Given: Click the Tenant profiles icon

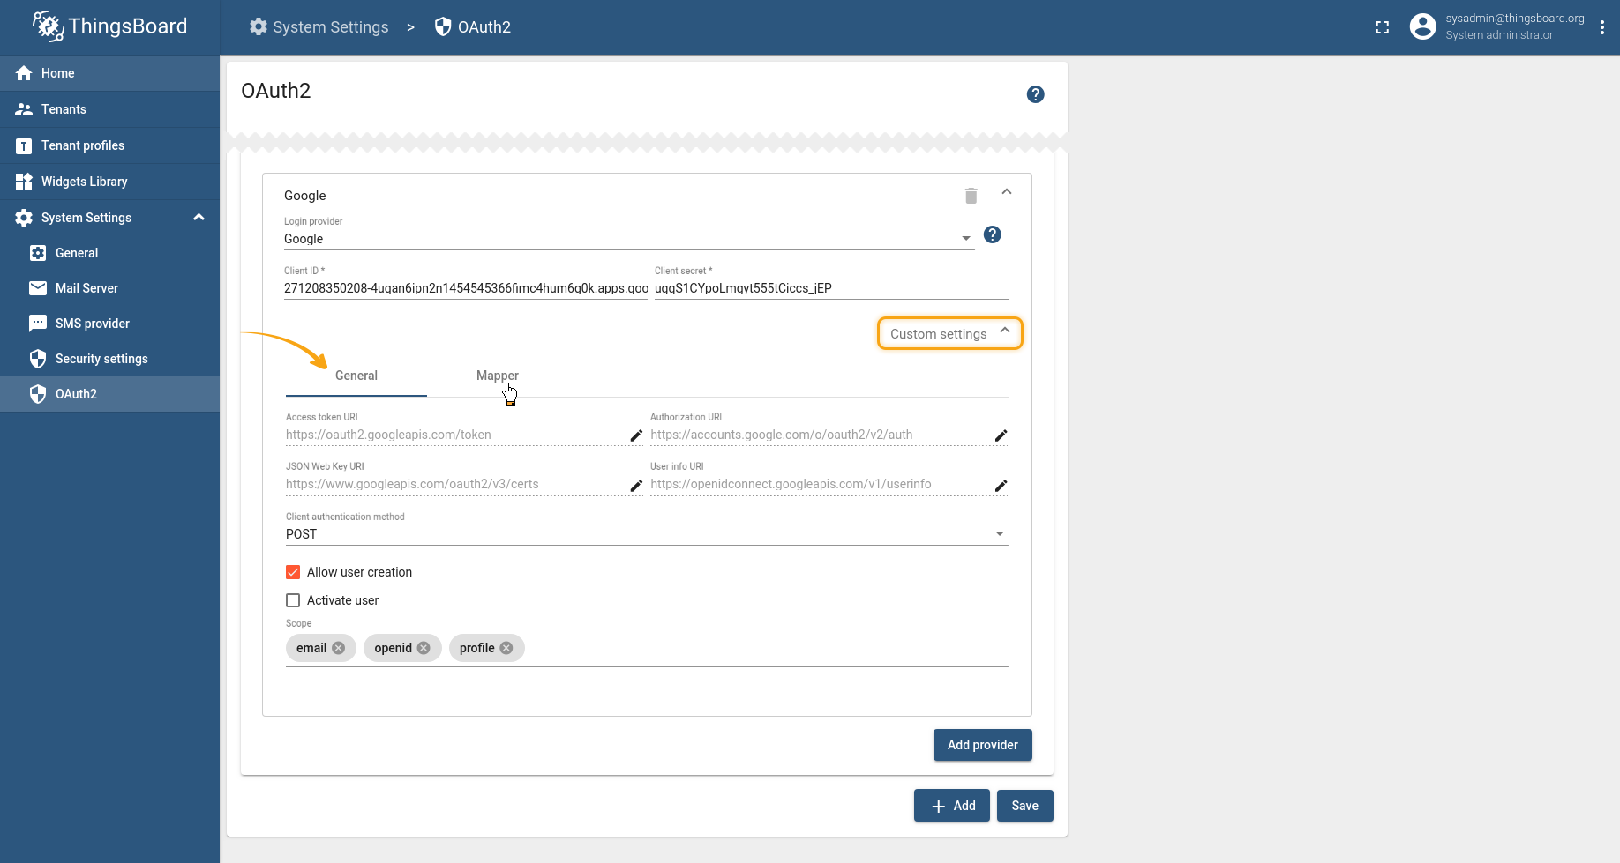Looking at the screenshot, I should (x=24, y=145).
